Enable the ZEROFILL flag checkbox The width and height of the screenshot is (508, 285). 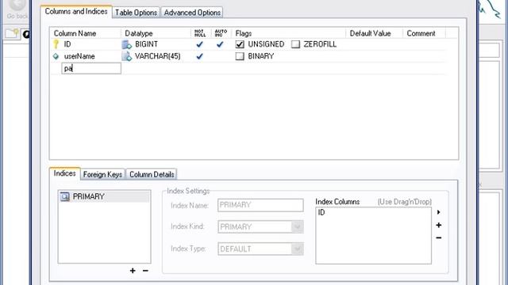point(295,44)
